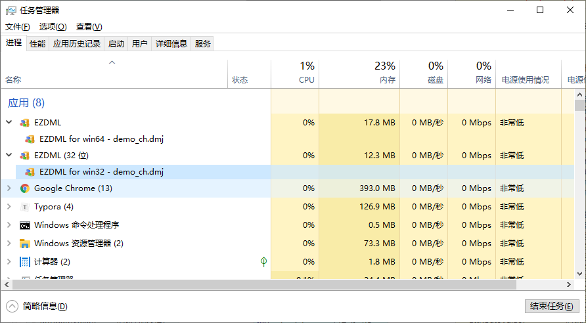Click the Windows 资源管理器 folder icon
This screenshot has height=323, width=586.
click(x=25, y=244)
